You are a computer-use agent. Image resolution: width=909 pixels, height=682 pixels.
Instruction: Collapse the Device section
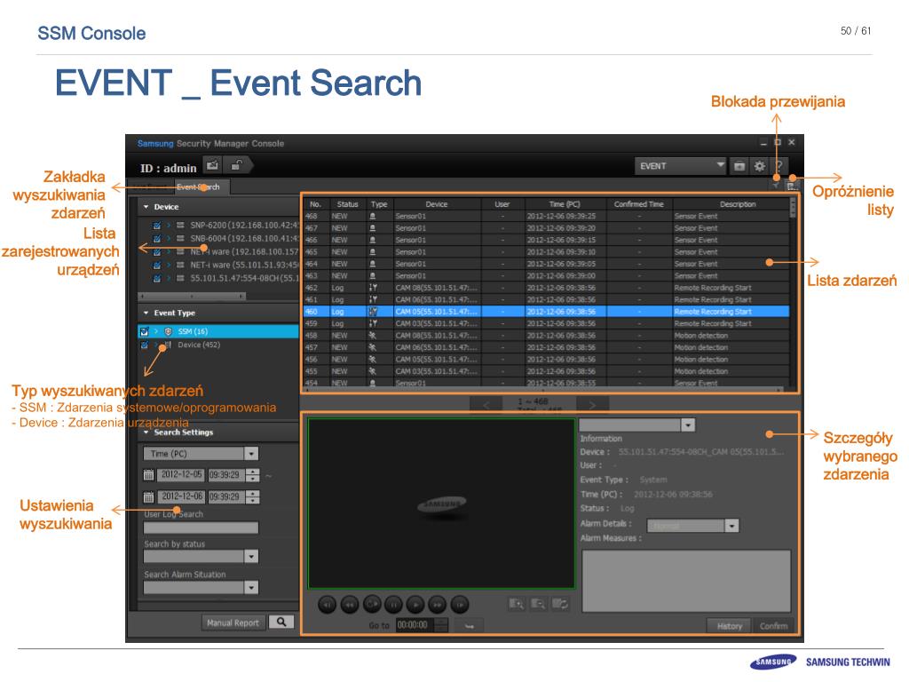coord(146,206)
